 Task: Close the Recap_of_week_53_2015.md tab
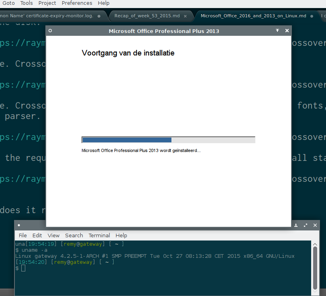point(185,16)
